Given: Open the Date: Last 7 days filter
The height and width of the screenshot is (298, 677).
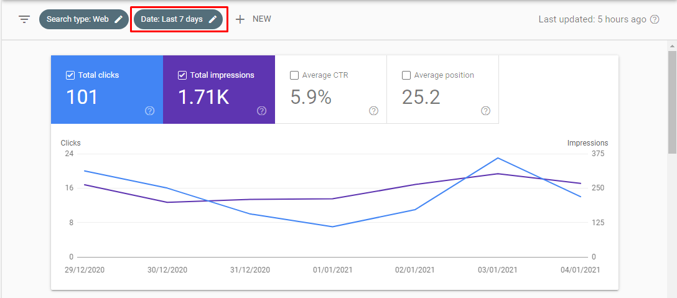Looking at the screenshot, I should 172,19.
